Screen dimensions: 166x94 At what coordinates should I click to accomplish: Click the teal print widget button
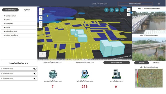112,10
